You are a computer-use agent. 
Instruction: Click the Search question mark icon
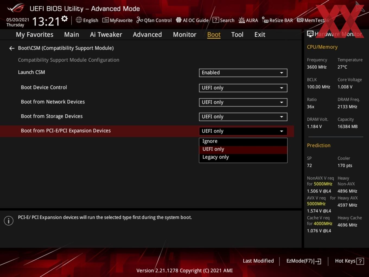click(x=216, y=20)
